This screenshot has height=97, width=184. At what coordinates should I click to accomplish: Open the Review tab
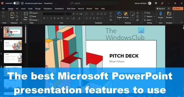coord(89,9)
